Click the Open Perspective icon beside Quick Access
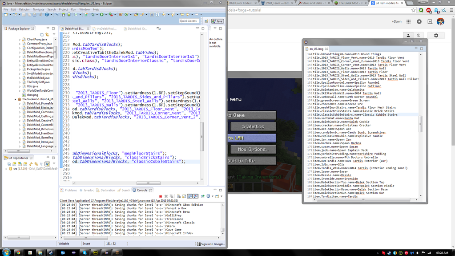455x256 pixels. 206,21
